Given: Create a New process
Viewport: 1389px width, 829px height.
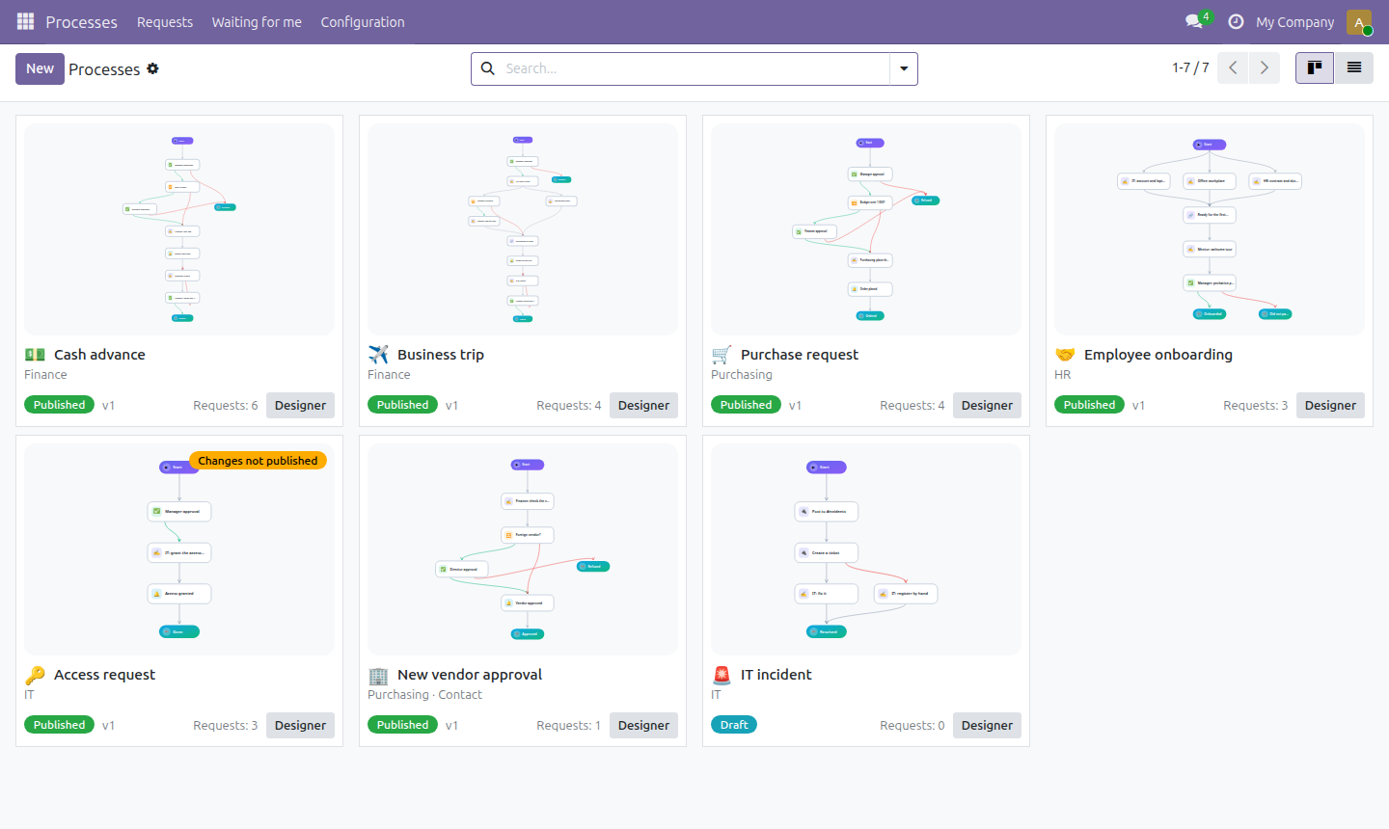Looking at the screenshot, I should pos(40,68).
